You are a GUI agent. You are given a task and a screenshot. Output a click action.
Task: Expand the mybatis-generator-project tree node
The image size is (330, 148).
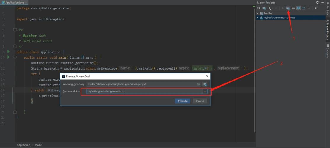(257, 18)
